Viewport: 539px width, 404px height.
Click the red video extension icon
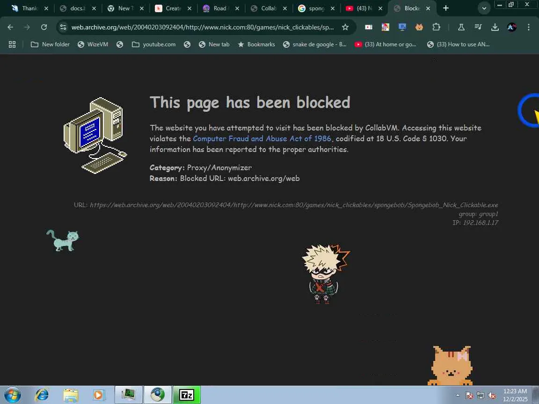[369, 27]
